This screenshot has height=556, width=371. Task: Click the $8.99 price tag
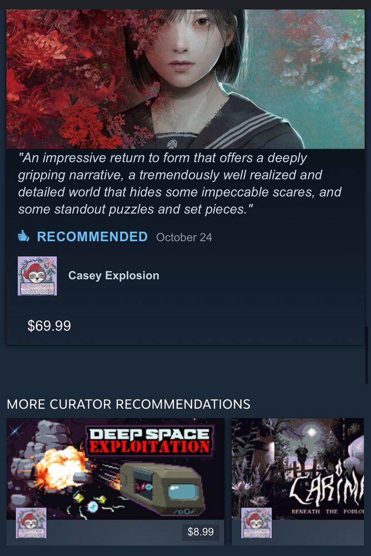pyautogui.click(x=200, y=532)
